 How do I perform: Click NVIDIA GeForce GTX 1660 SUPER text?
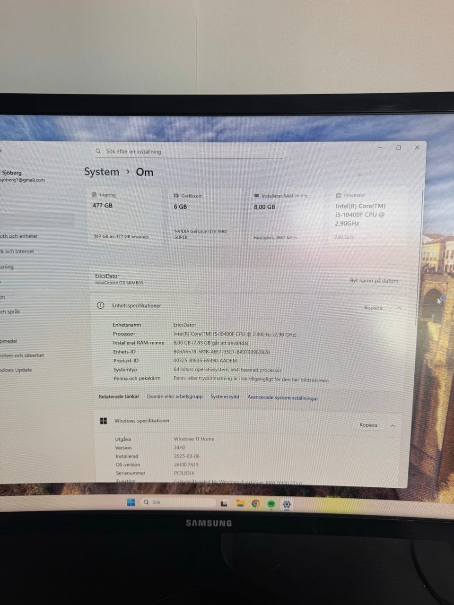click(x=201, y=234)
